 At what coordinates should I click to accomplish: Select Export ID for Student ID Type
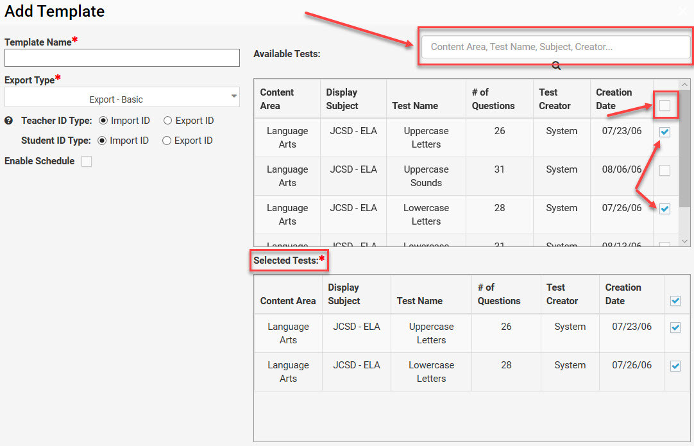click(167, 141)
